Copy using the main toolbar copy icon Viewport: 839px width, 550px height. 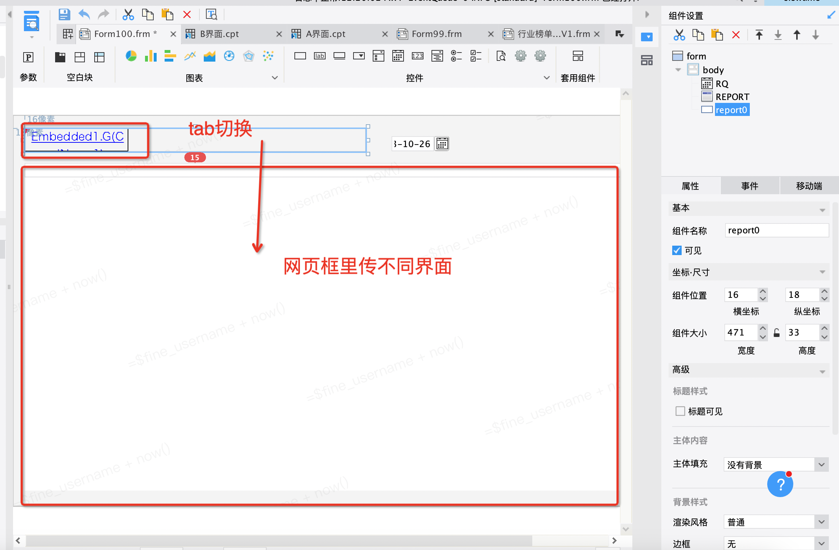[148, 15]
